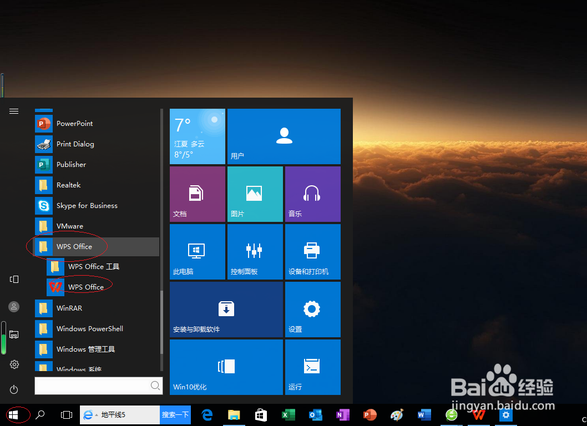Screen dimensions: 587x426
Task: Click the Internet Explorer icon in search bar
Action: click(x=88, y=415)
